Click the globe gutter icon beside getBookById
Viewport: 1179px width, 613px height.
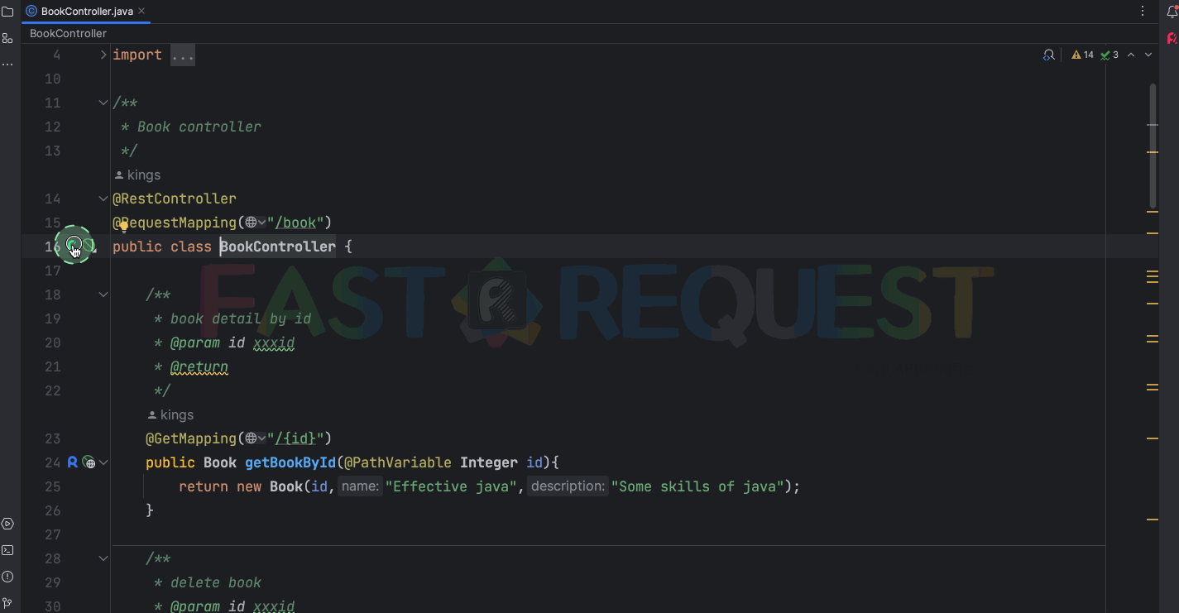tap(89, 462)
